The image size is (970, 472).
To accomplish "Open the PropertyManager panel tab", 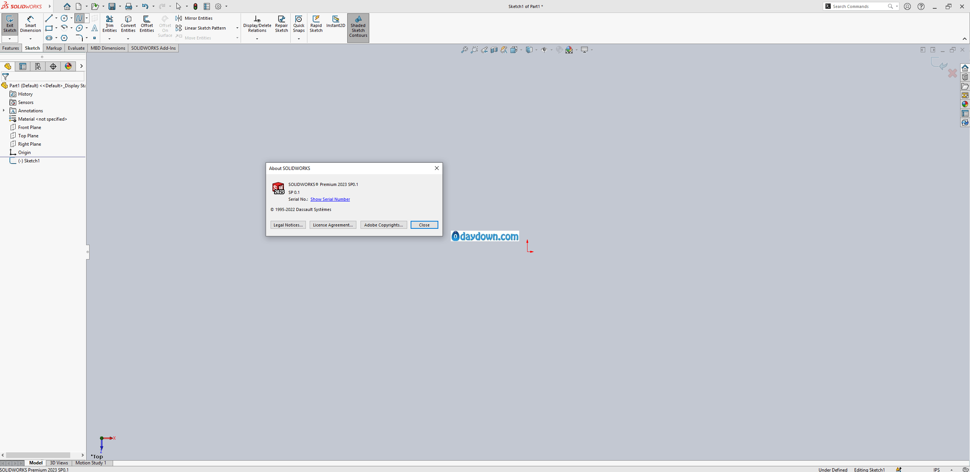I will pyautogui.click(x=23, y=66).
